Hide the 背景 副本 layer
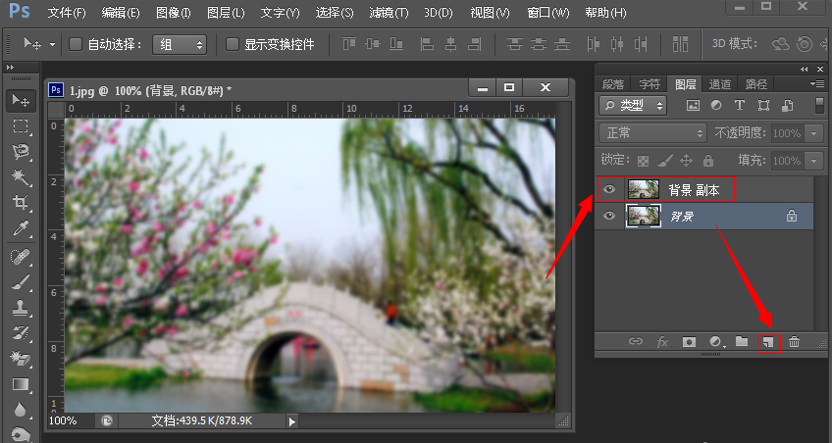This screenshot has width=832, height=443. pos(609,189)
